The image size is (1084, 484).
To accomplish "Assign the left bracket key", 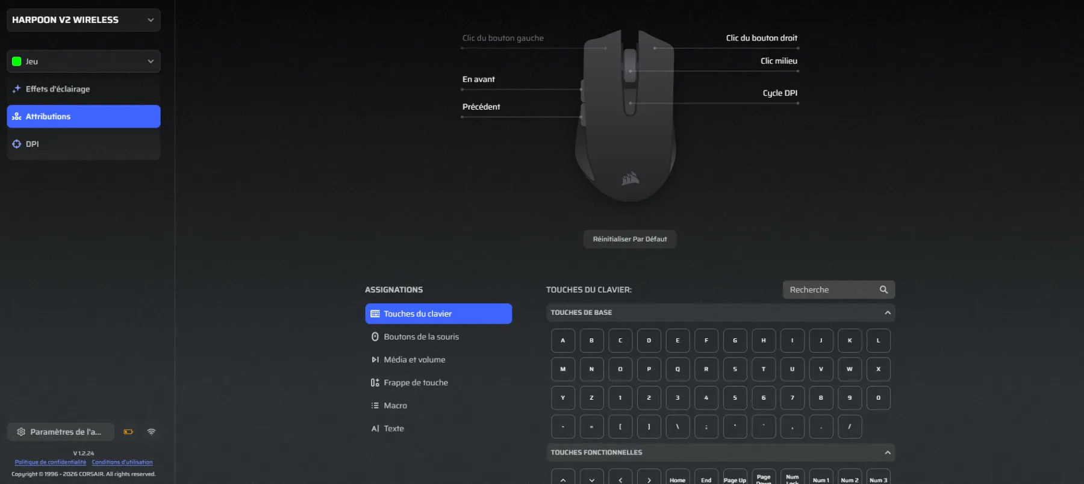I will point(620,427).
